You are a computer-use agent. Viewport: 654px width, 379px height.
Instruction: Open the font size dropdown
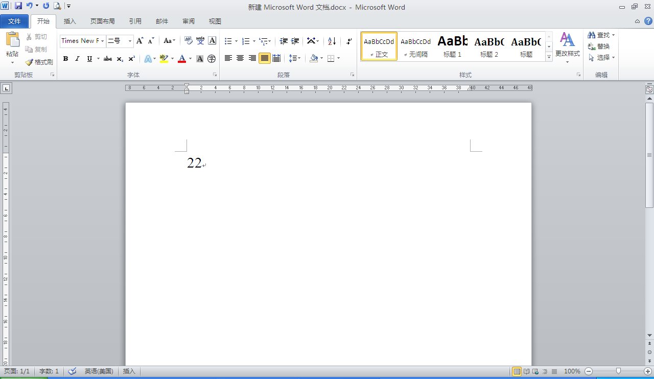coord(130,41)
